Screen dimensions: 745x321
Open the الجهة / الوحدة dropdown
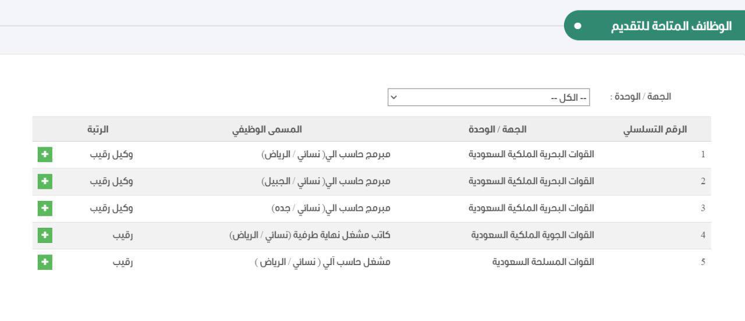pyautogui.click(x=489, y=97)
